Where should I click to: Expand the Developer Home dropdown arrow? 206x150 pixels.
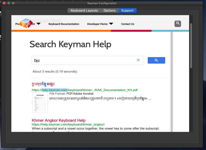111,24
